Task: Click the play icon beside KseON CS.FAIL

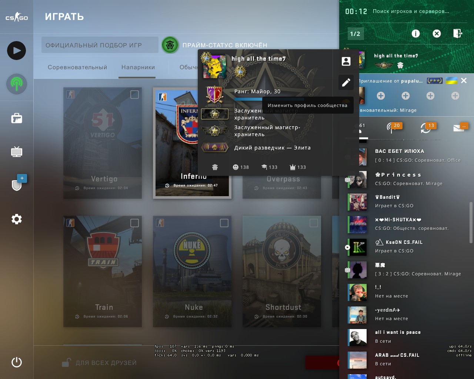Action: click(x=347, y=247)
